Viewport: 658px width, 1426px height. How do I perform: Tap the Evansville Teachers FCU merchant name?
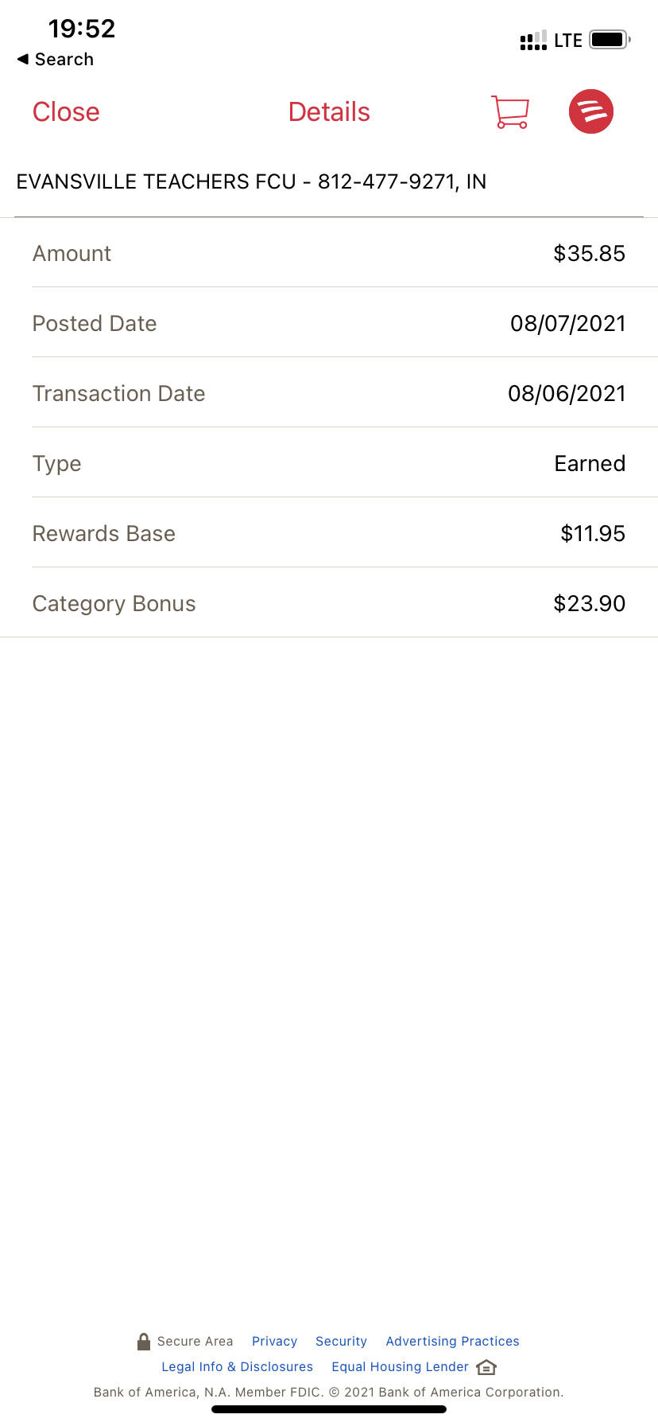[251, 182]
